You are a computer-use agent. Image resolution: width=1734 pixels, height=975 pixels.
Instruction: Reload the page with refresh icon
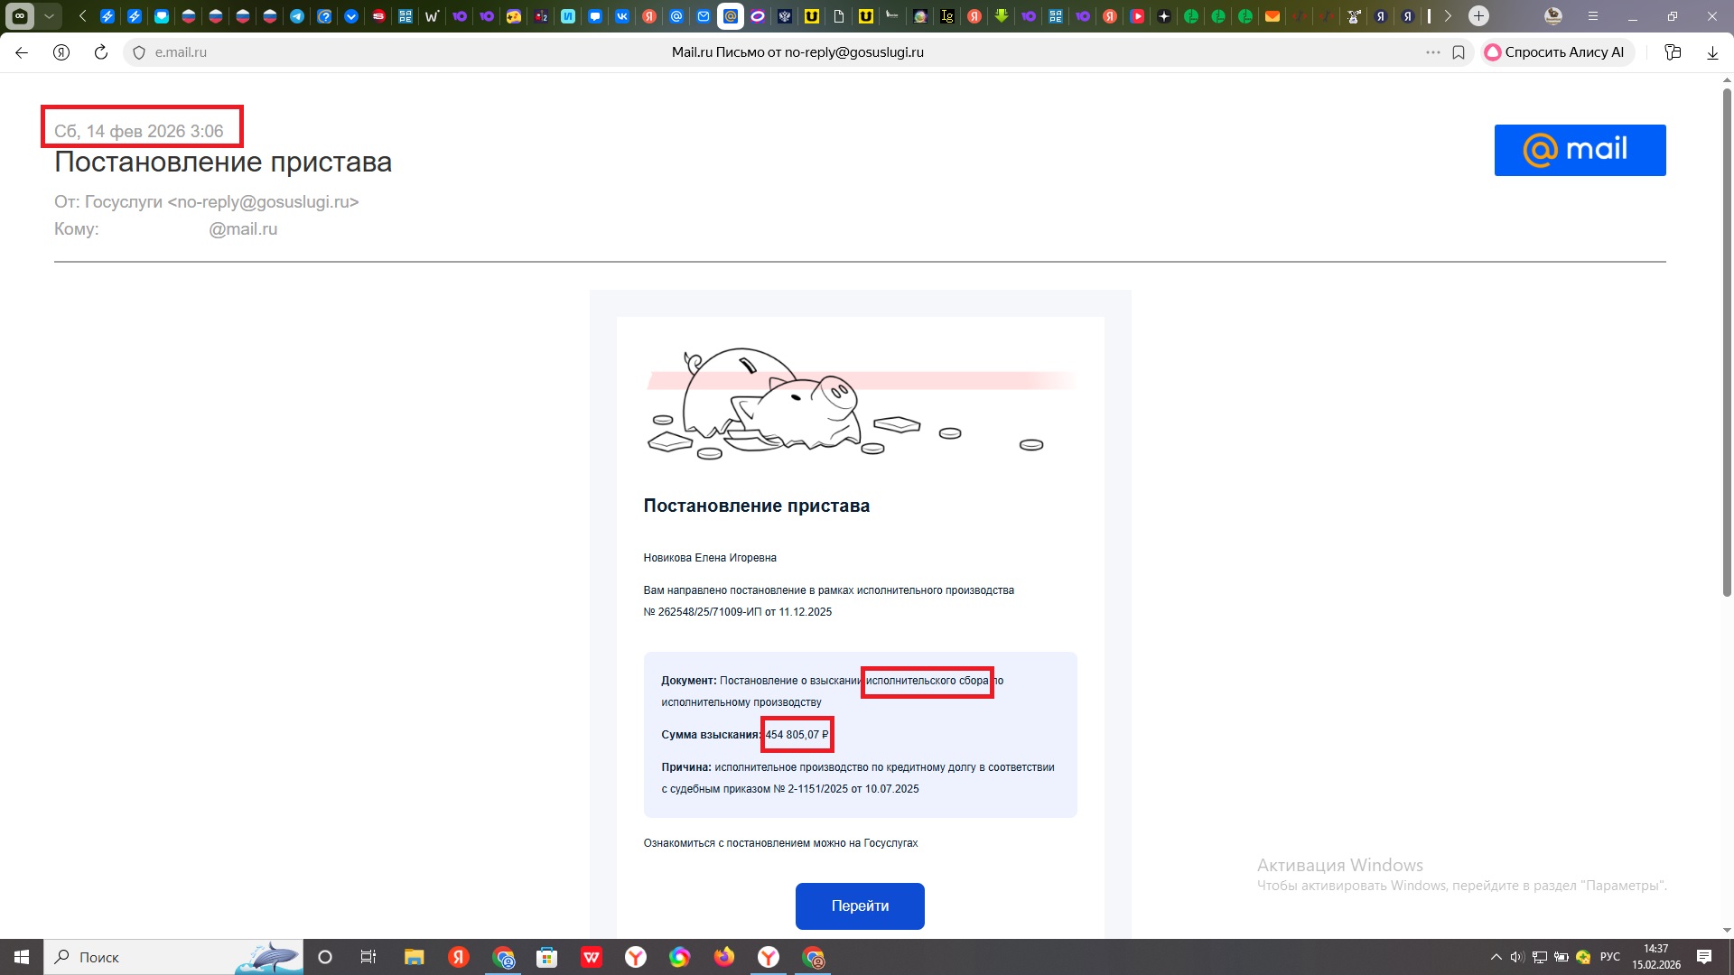(101, 52)
